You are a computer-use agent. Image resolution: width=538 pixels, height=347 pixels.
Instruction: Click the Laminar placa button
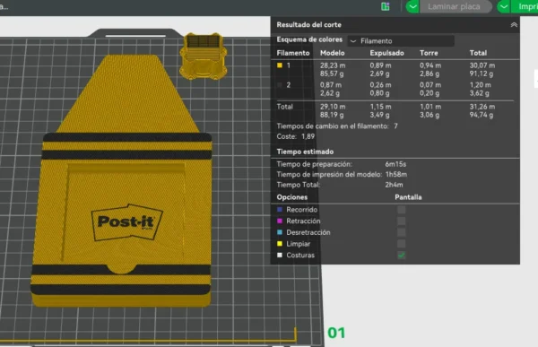(x=456, y=6)
